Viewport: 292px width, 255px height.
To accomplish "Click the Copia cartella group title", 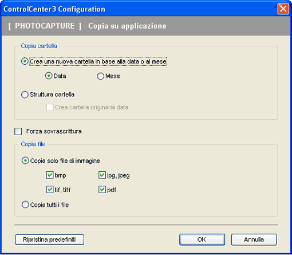I will coord(39,46).
